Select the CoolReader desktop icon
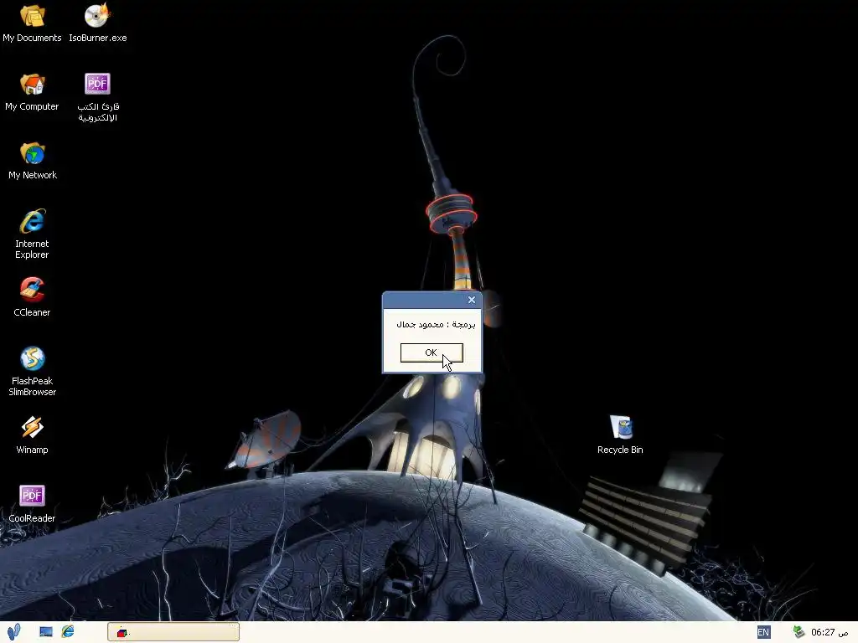This screenshot has width=858, height=643. point(32,503)
